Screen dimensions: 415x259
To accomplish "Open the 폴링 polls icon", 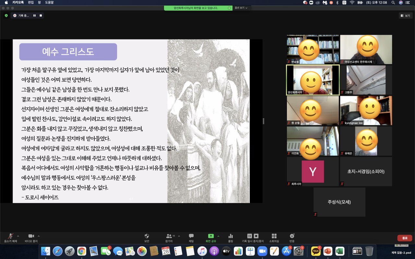I will 231,236.
